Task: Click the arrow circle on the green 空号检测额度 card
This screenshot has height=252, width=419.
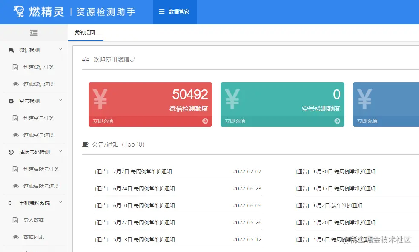Action: click(337, 121)
